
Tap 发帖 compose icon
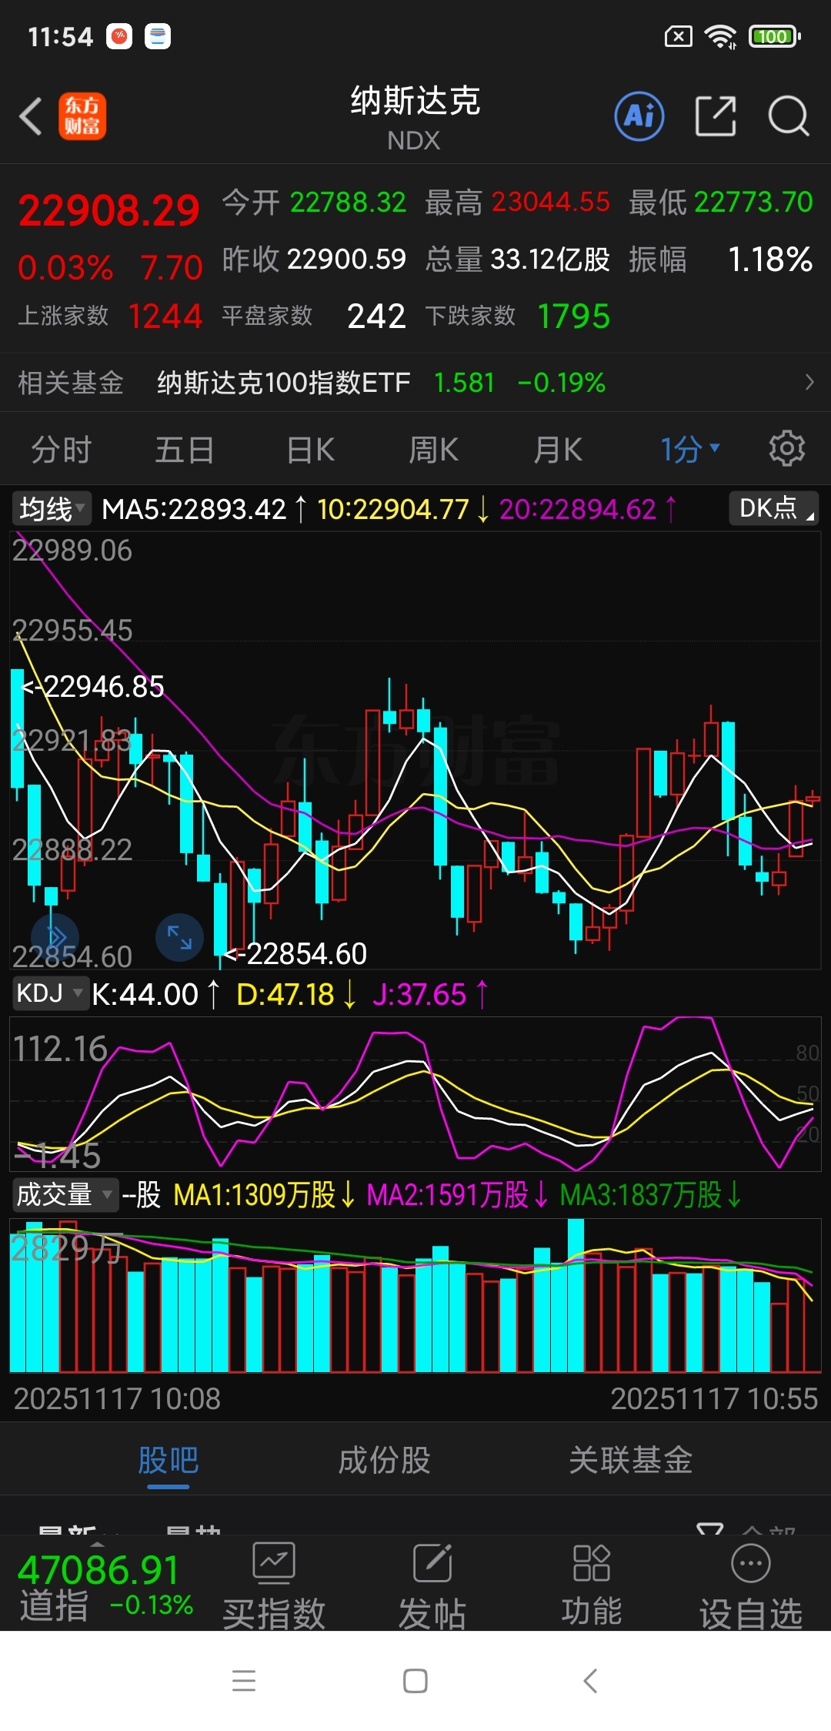pyautogui.click(x=432, y=1562)
